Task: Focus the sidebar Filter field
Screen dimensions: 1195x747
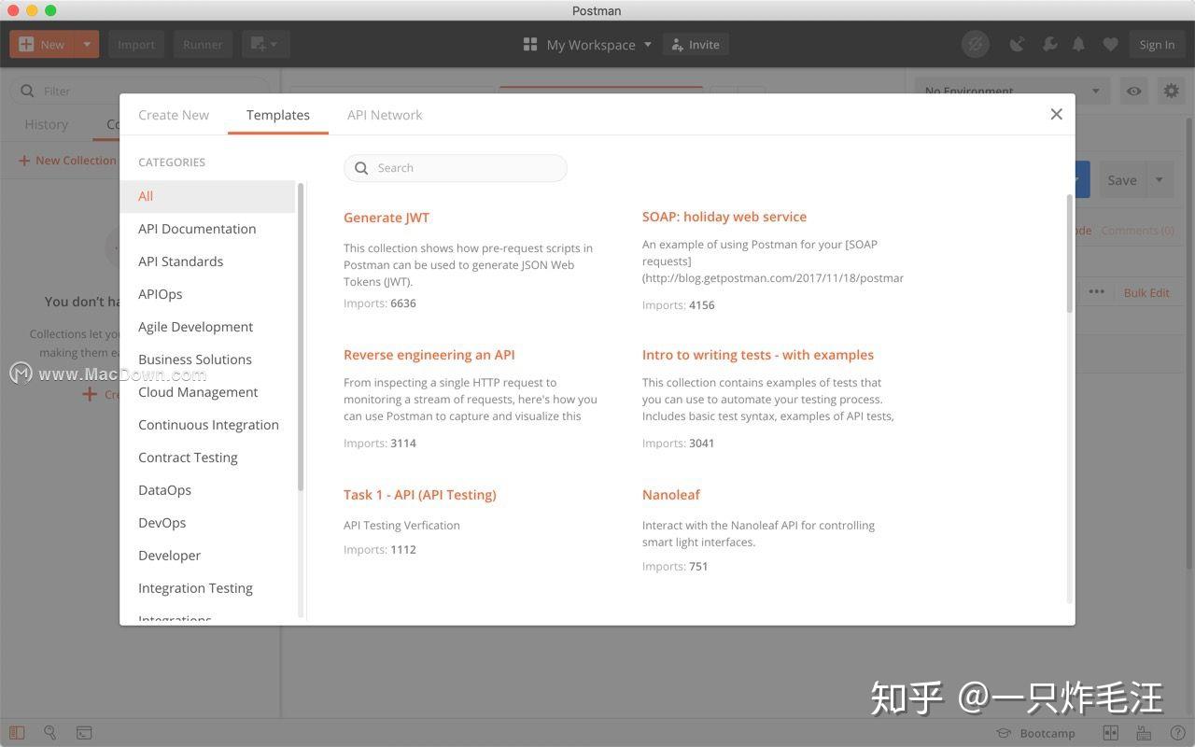Action: pos(140,91)
